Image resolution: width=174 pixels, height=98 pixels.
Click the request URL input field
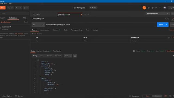(x=100, y=25)
